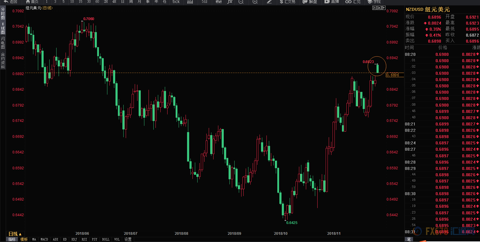The width and height of the screenshot is (480, 242).
Task: Open the 汇见 link section
Action: [353, 2]
